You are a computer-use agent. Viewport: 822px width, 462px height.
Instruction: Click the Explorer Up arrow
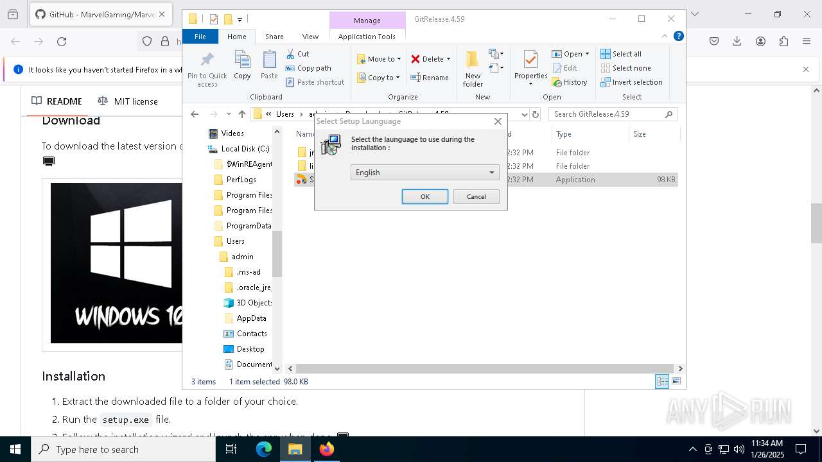point(241,114)
